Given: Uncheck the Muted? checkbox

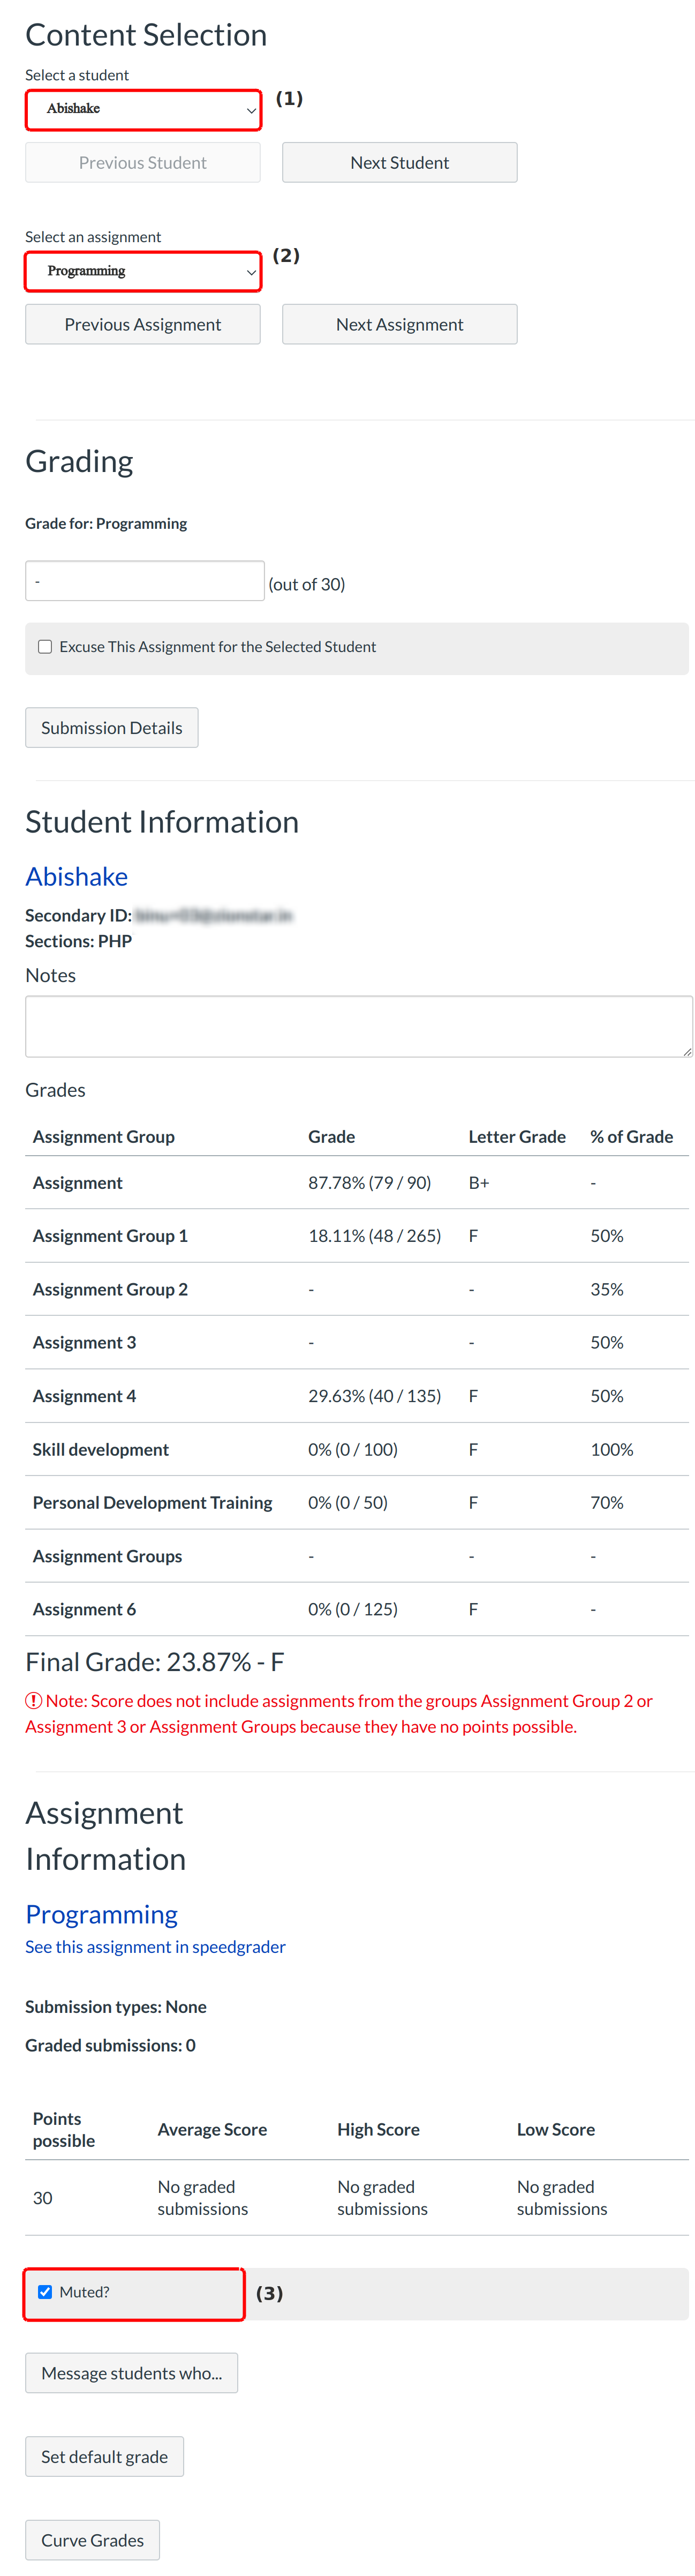Looking at the screenshot, I should 45,2292.
